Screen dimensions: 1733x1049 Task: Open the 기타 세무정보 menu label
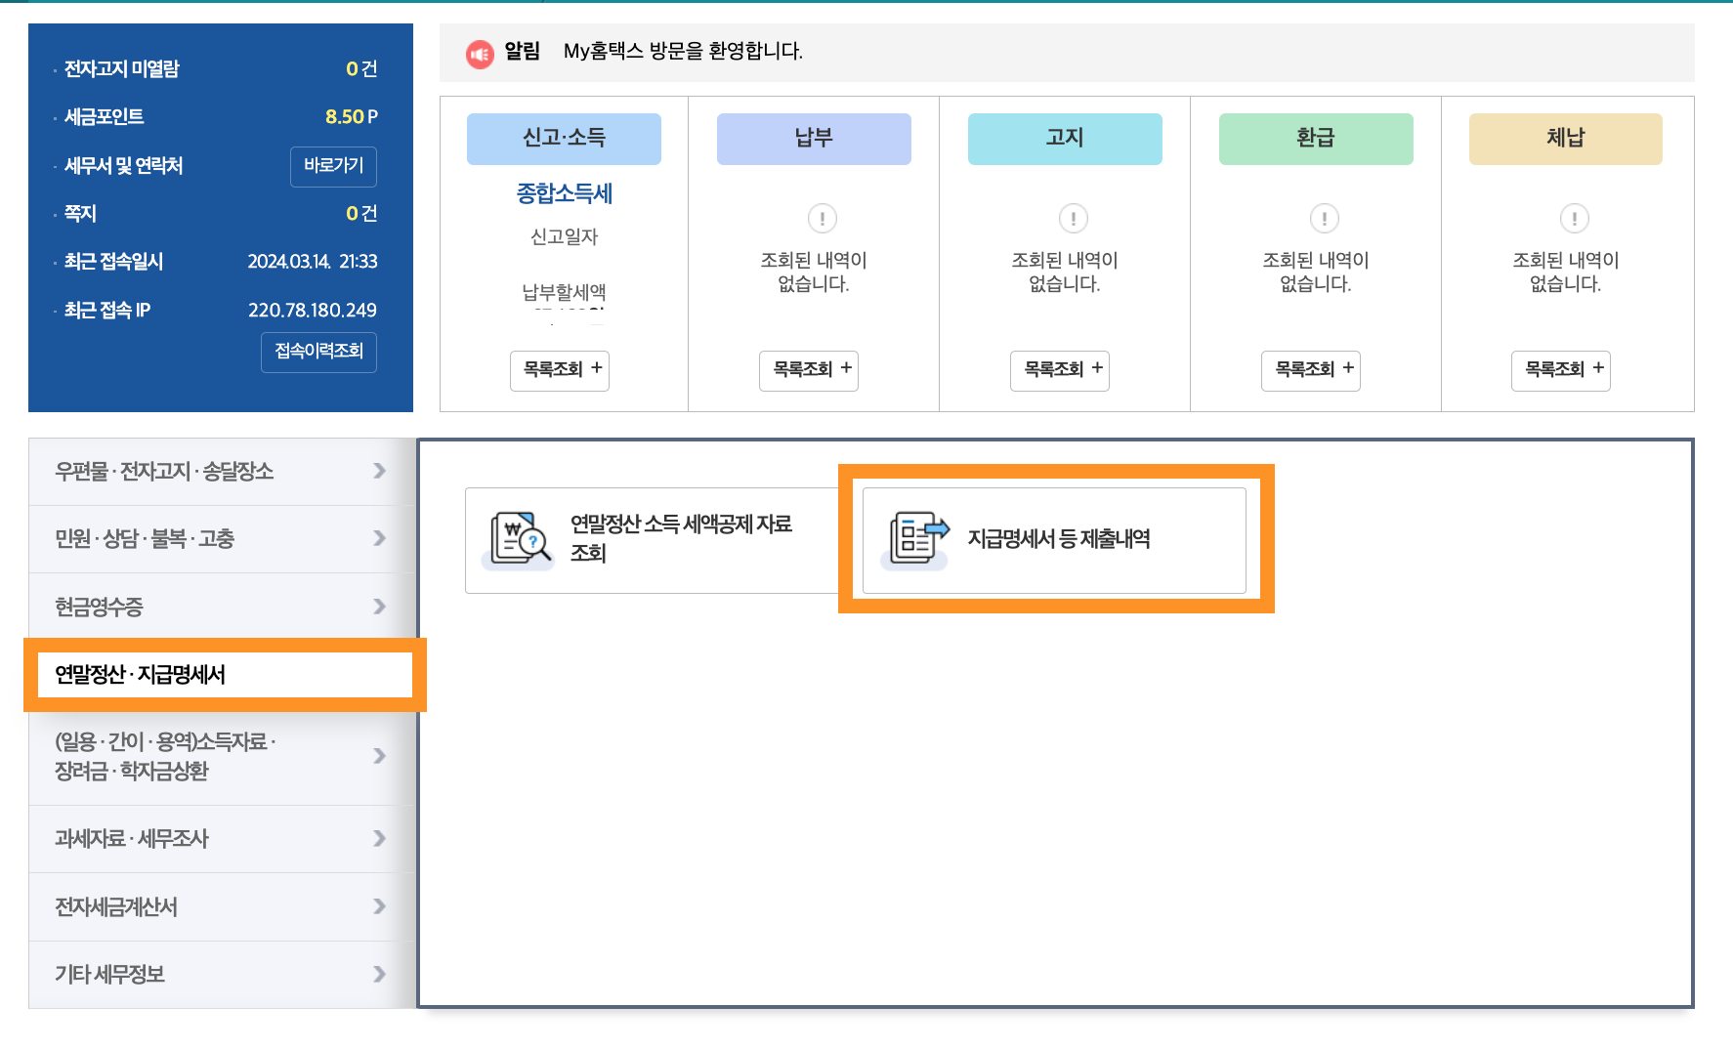(x=109, y=975)
